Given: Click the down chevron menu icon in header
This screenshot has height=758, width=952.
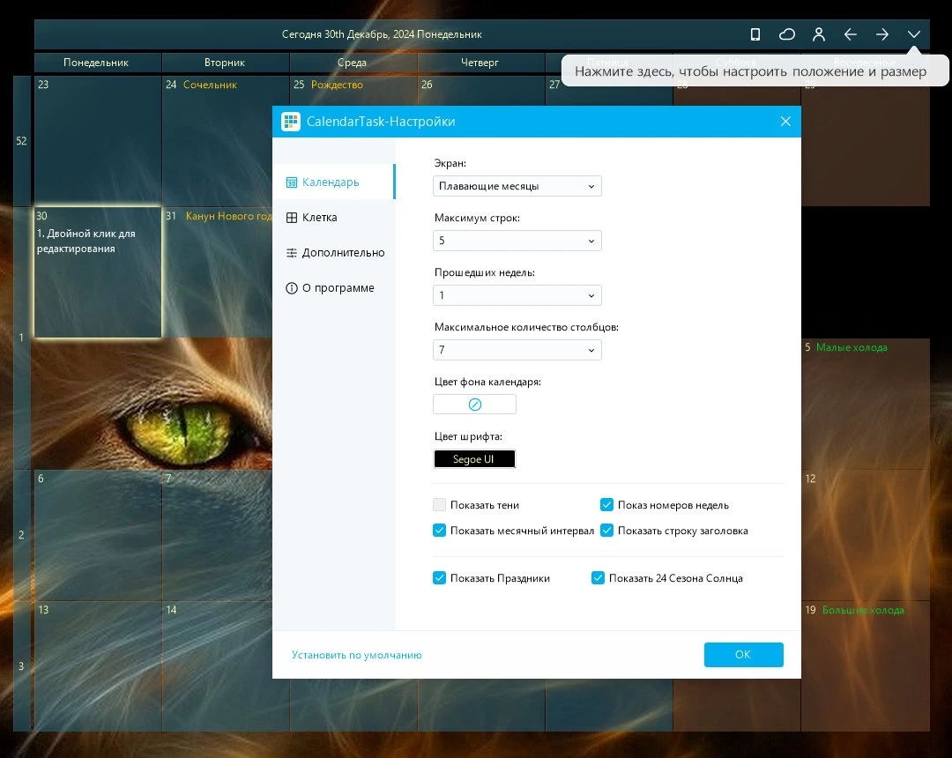Looking at the screenshot, I should (914, 34).
